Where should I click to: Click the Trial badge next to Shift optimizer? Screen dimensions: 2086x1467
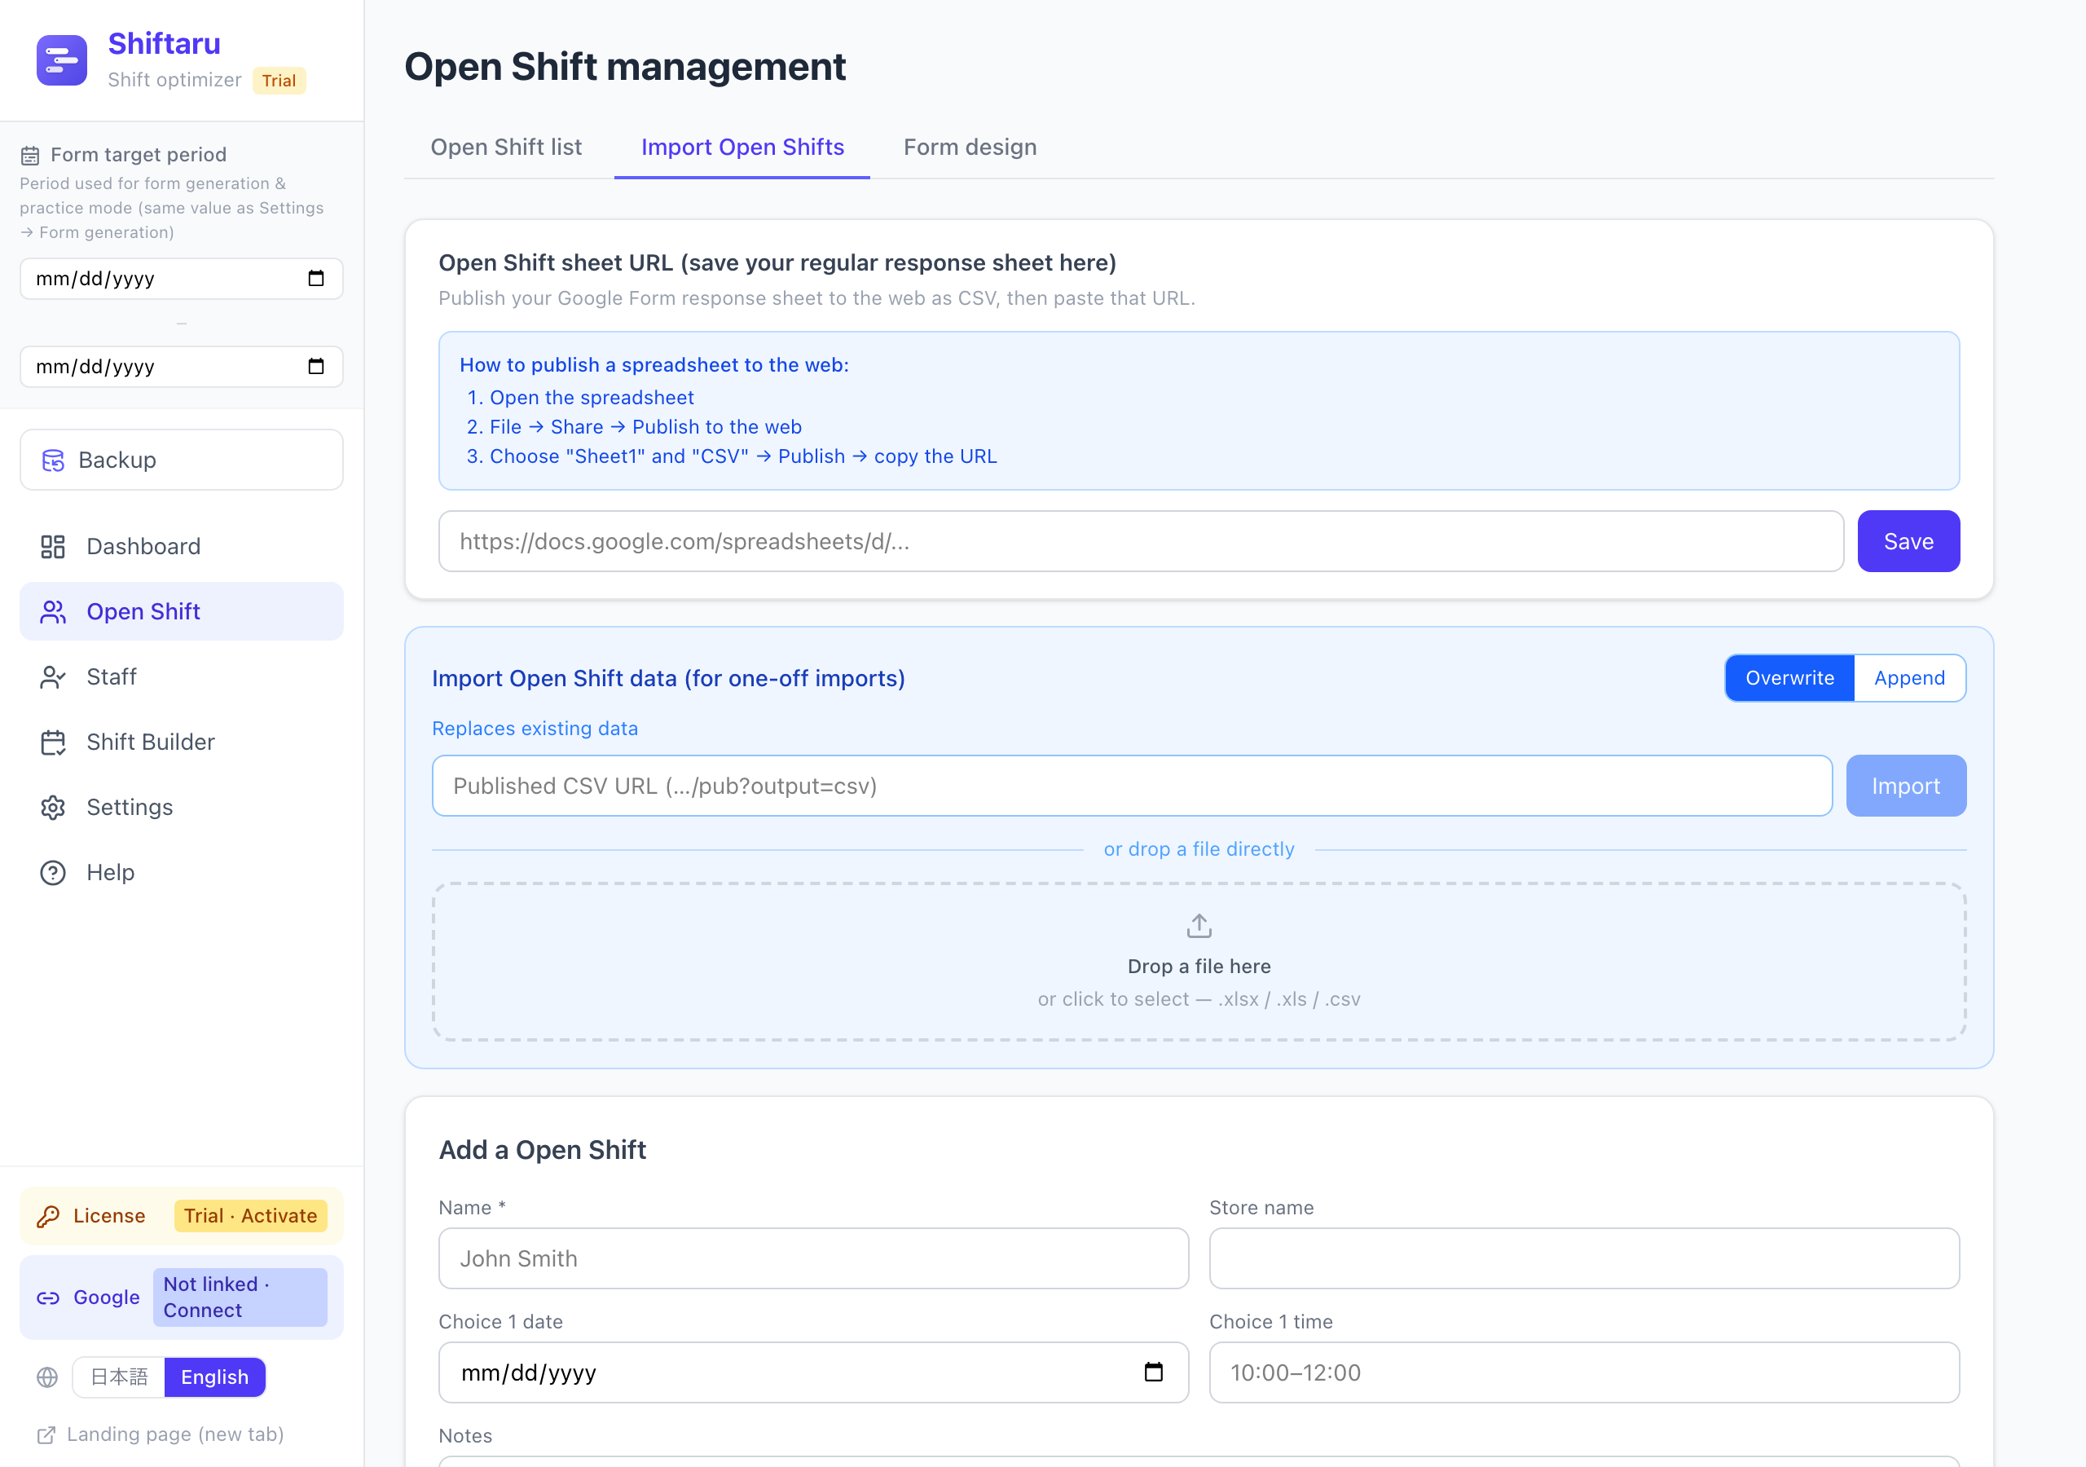click(279, 81)
